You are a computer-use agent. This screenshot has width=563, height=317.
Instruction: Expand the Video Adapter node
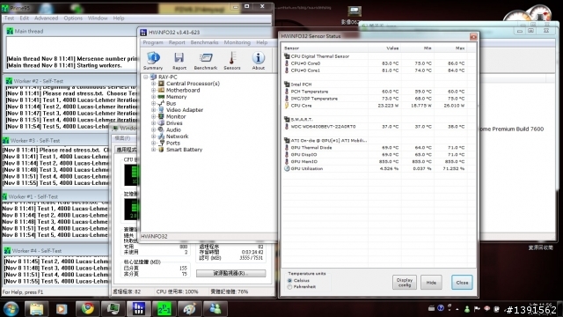pyautogui.click(x=153, y=110)
